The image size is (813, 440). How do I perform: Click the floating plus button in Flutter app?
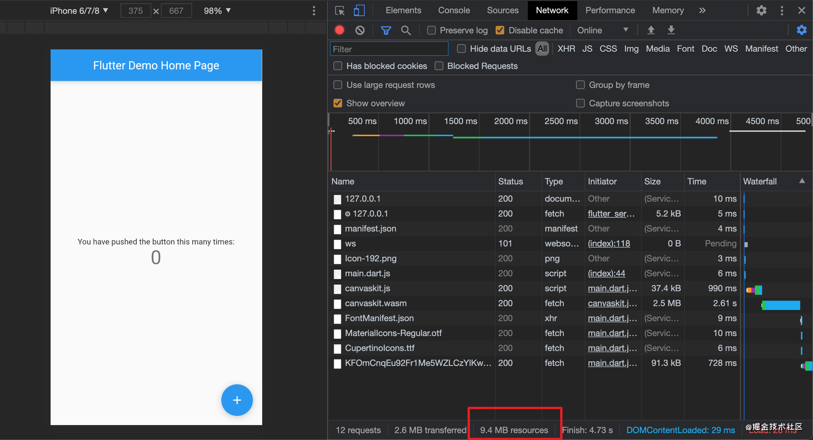tap(237, 400)
